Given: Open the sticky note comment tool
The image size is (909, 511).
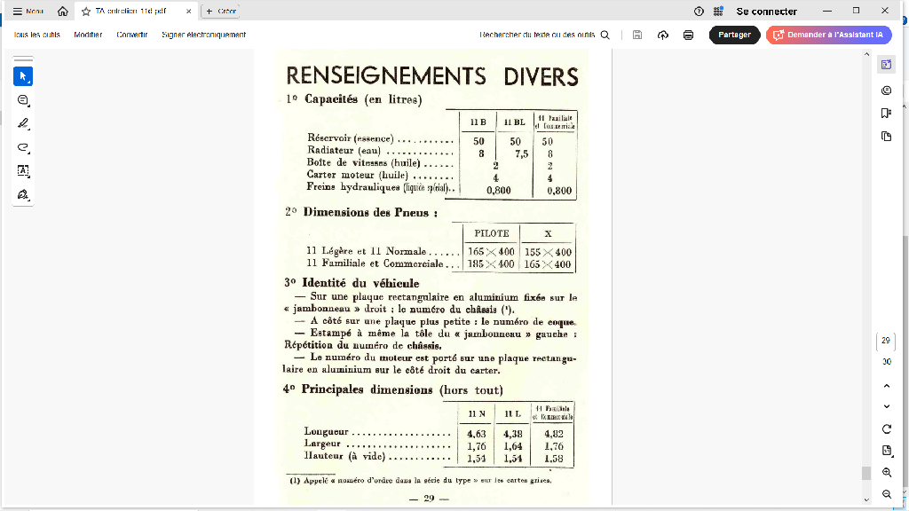Looking at the screenshot, I should (22, 100).
